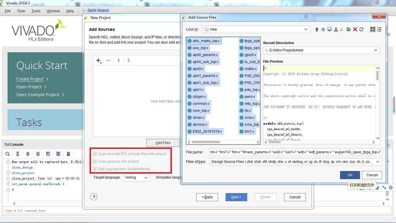Expand all Tcl Console output
This screenshot has height=223, width=396.
point(28,154)
